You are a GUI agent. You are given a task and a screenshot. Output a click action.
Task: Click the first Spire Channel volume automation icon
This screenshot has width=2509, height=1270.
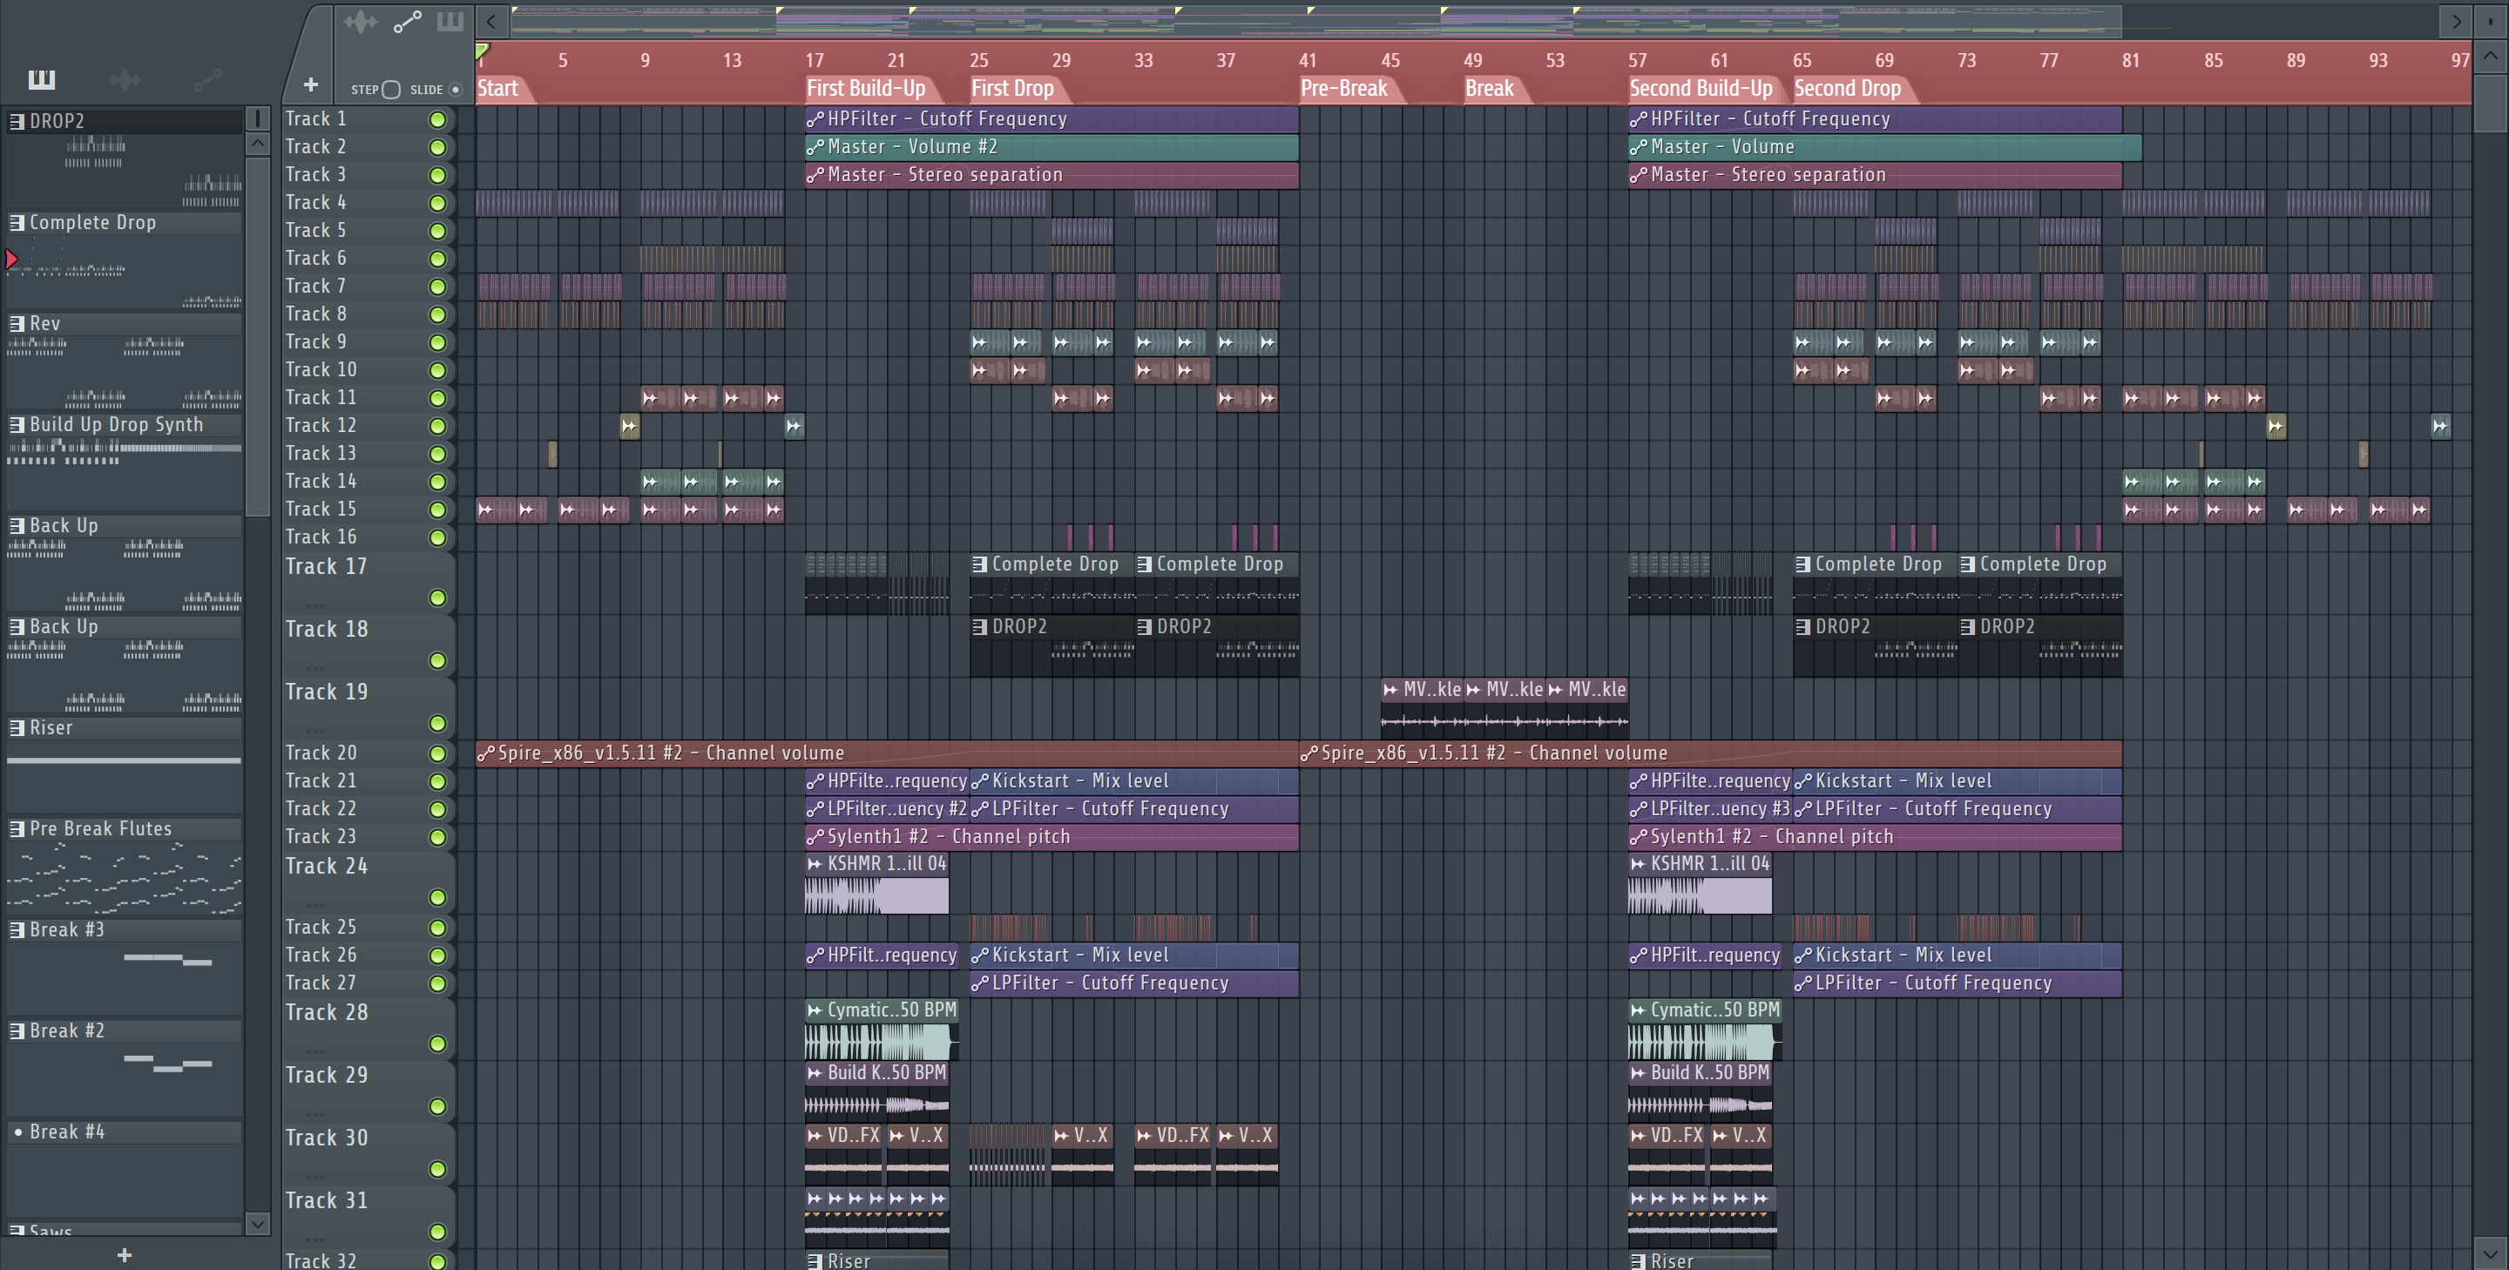coord(485,753)
